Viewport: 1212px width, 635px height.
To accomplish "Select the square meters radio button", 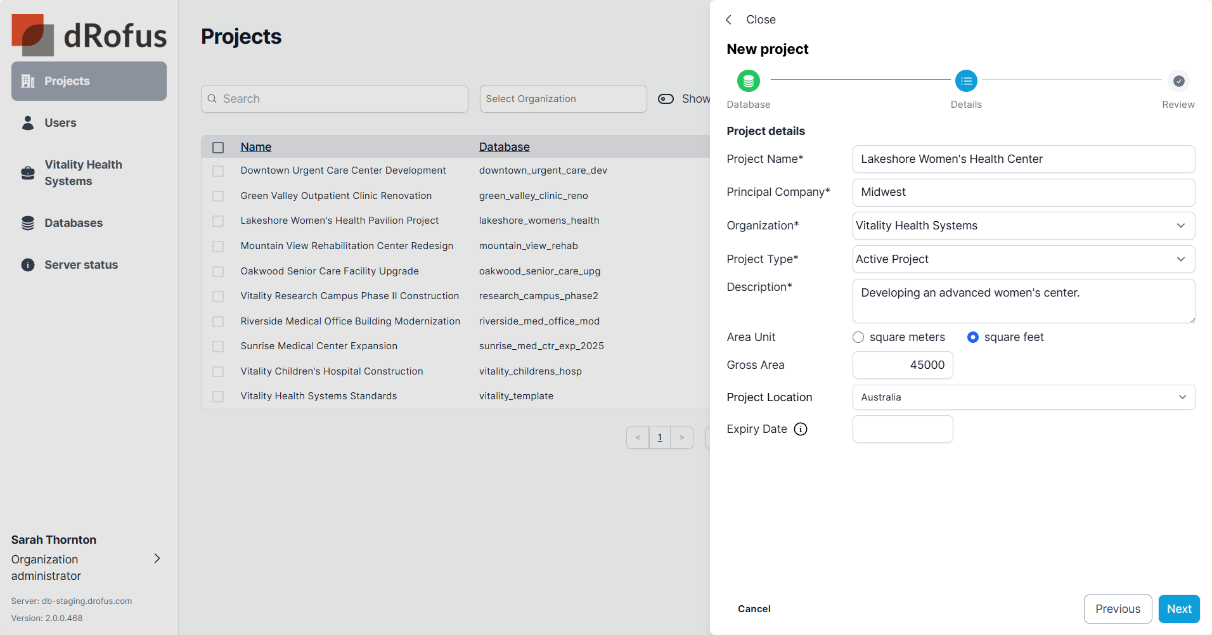I will point(858,338).
